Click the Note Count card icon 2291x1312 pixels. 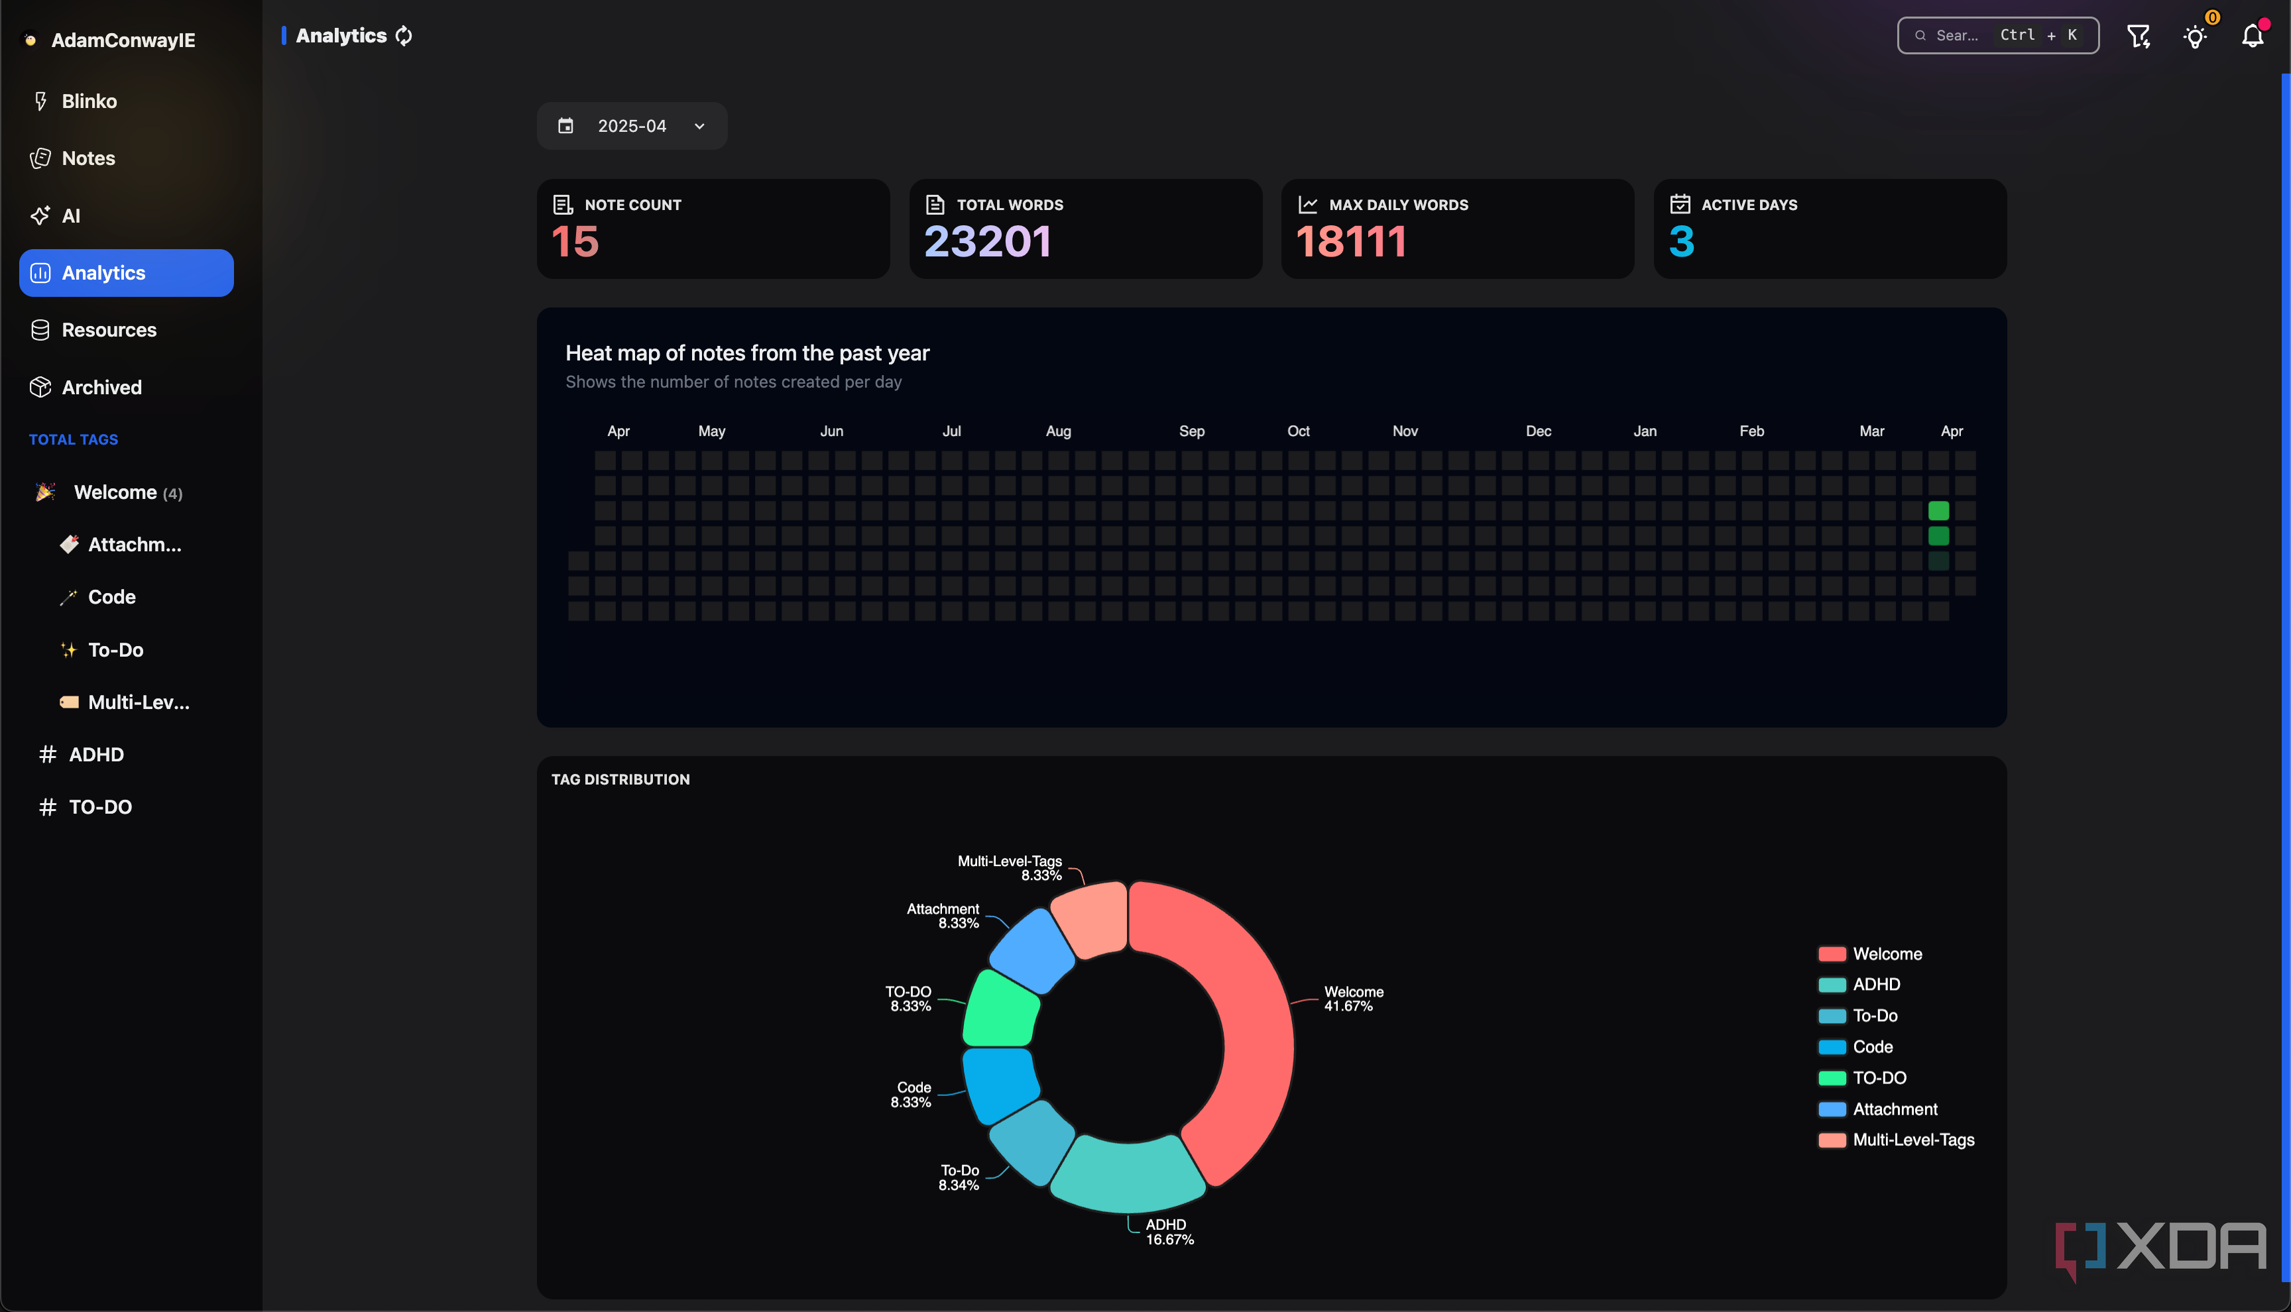[562, 205]
